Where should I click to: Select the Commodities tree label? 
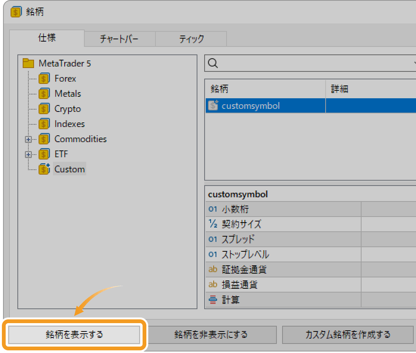click(81, 139)
